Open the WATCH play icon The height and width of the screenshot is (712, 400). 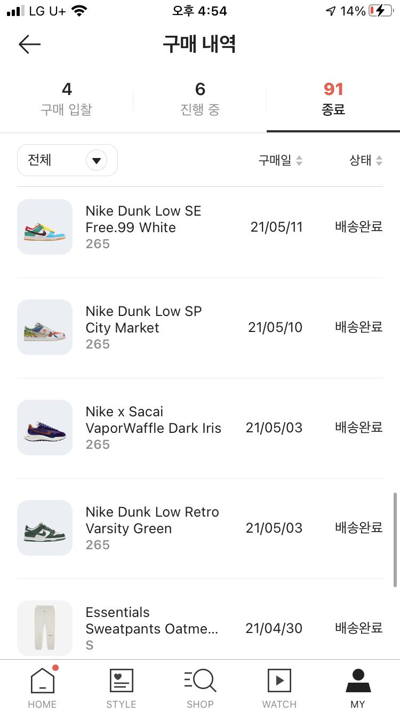click(279, 681)
